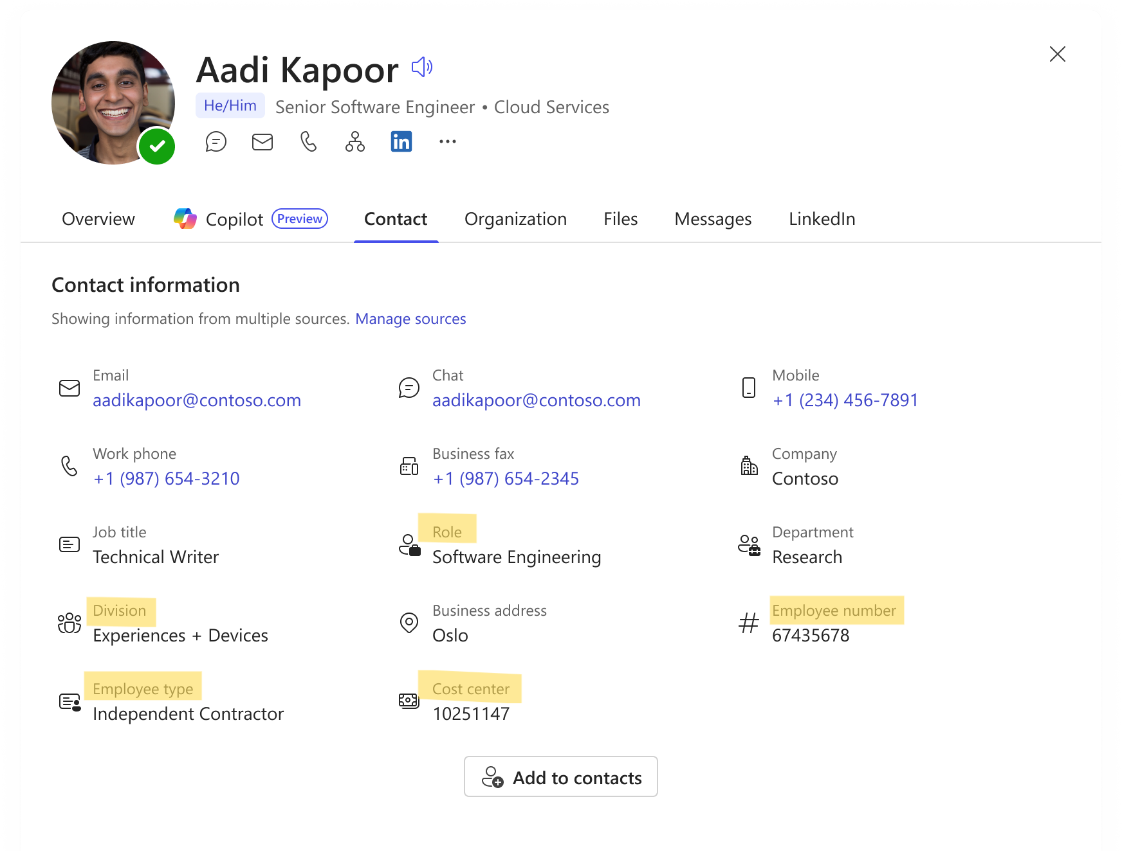Click the He/Him pronouns badge
This screenshot has height=851, width=1122.
point(230,105)
